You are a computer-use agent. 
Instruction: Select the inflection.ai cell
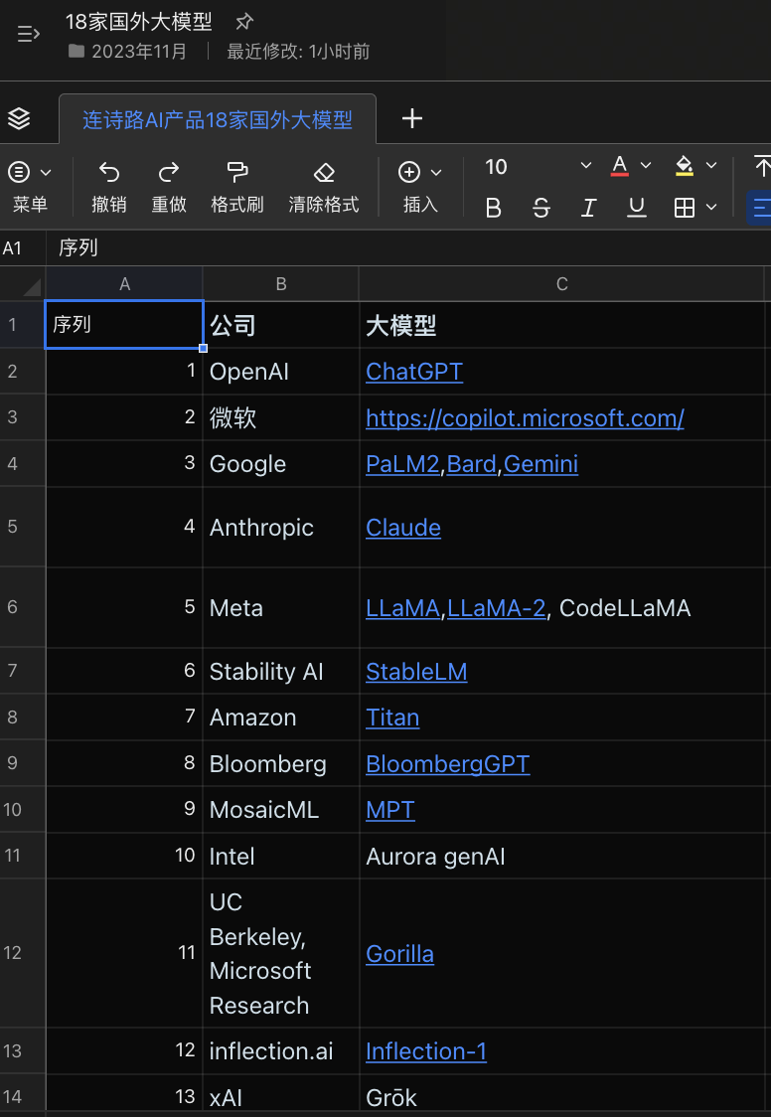281,1051
